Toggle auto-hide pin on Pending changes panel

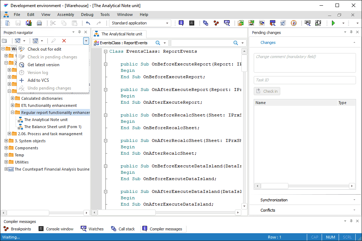(x=351, y=32)
